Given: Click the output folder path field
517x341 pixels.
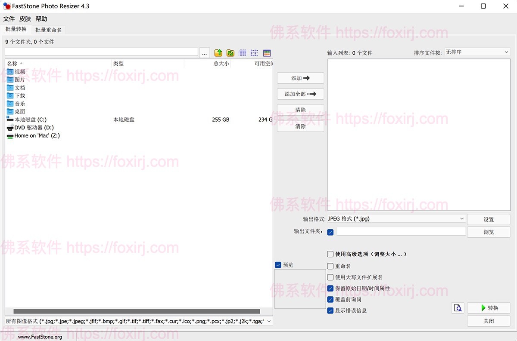Looking at the screenshot, I should (x=401, y=231).
